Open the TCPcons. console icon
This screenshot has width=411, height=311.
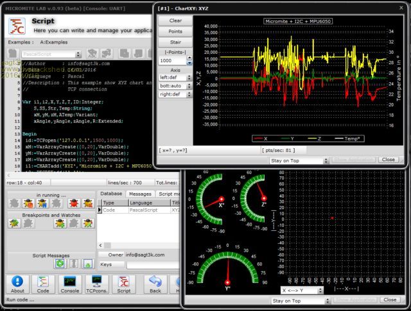tap(97, 283)
